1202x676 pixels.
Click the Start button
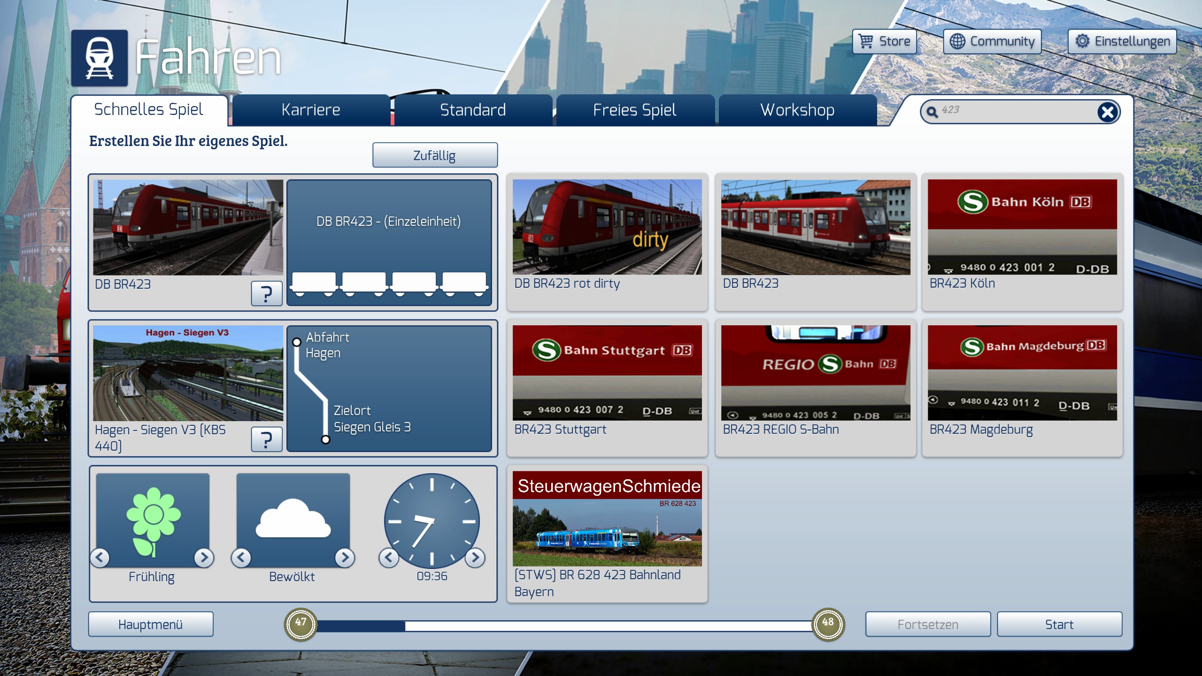(x=1059, y=624)
